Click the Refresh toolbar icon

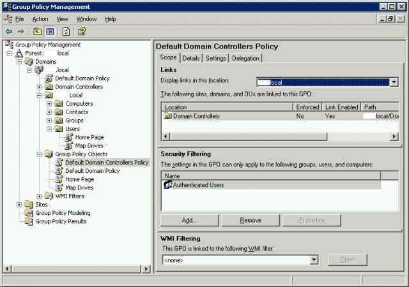66,32
